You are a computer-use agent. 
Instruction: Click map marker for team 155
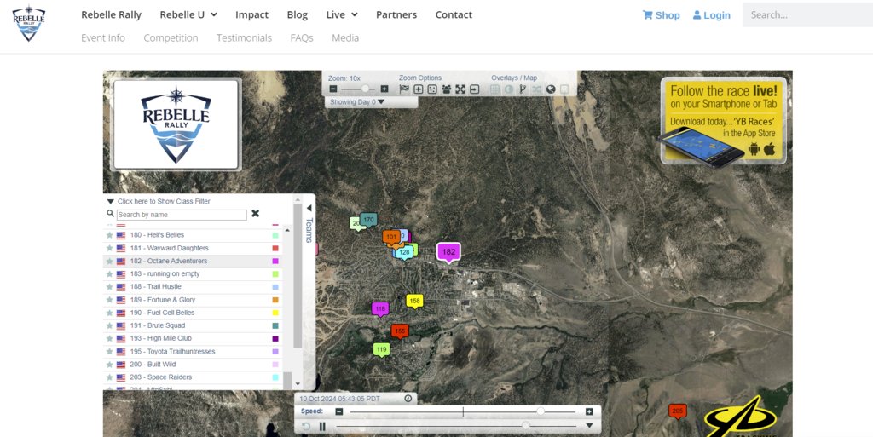point(400,332)
